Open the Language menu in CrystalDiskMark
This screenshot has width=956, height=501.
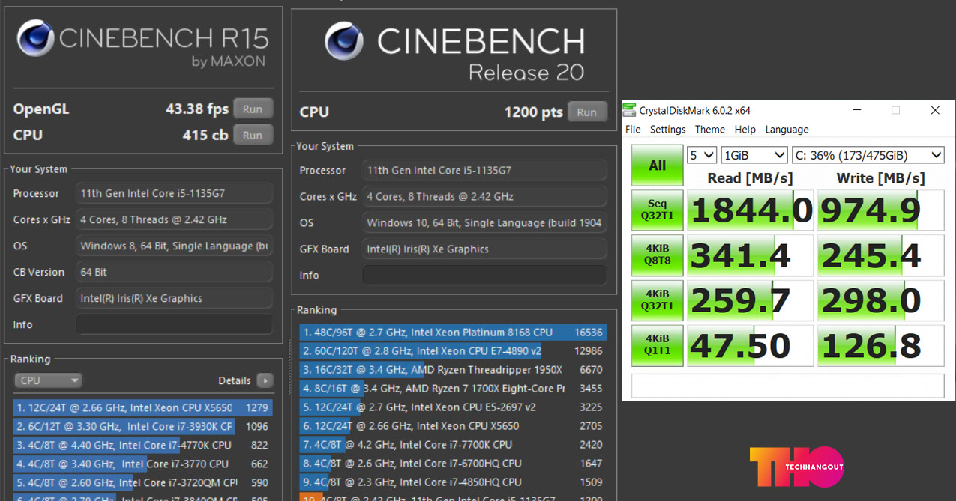point(787,130)
